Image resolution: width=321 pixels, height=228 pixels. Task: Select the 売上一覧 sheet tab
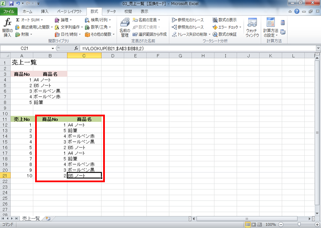31,219
